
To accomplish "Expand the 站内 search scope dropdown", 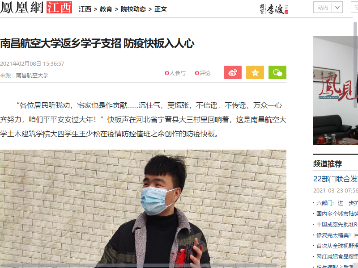I will click(x=328, y=7).
